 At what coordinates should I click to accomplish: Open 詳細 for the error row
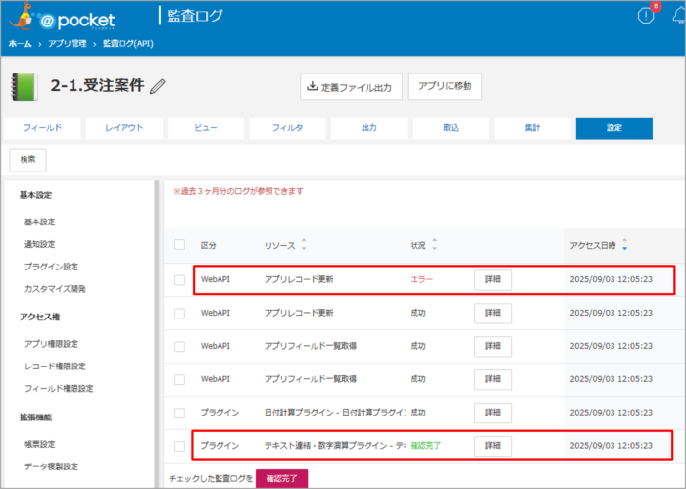click(x=493, y=280)
